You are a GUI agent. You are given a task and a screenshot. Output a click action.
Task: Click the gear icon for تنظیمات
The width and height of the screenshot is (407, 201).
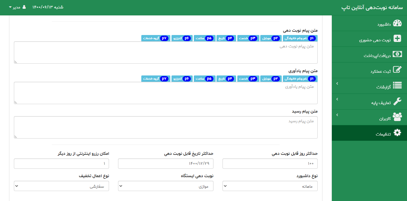coord(398,133)
